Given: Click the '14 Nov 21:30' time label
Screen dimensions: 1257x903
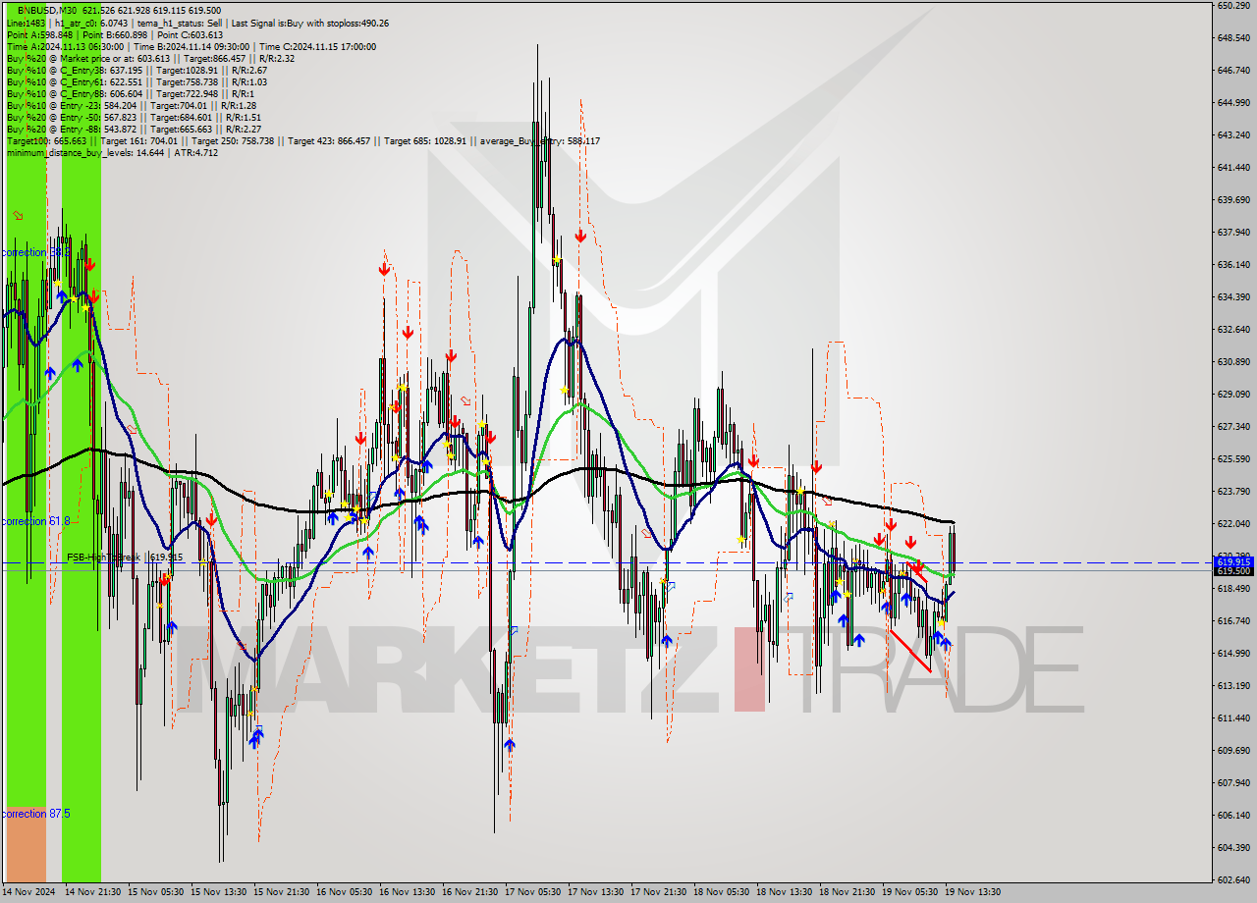Looking at the screenshot, I should (93, 892).
